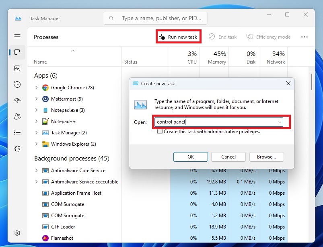Expand the Google Chrome process group

(x=37, y=88)
